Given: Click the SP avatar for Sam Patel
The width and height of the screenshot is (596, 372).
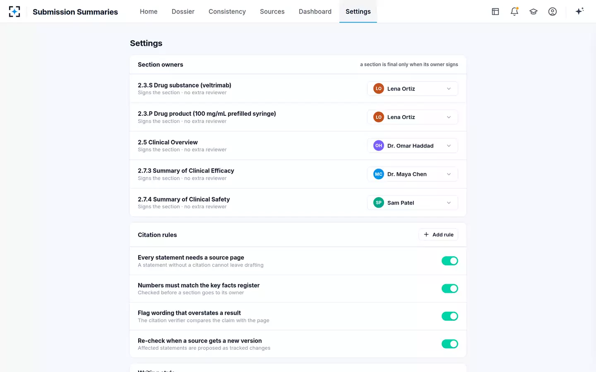Looking at the screenshot, I should click(x=379, y=203).
